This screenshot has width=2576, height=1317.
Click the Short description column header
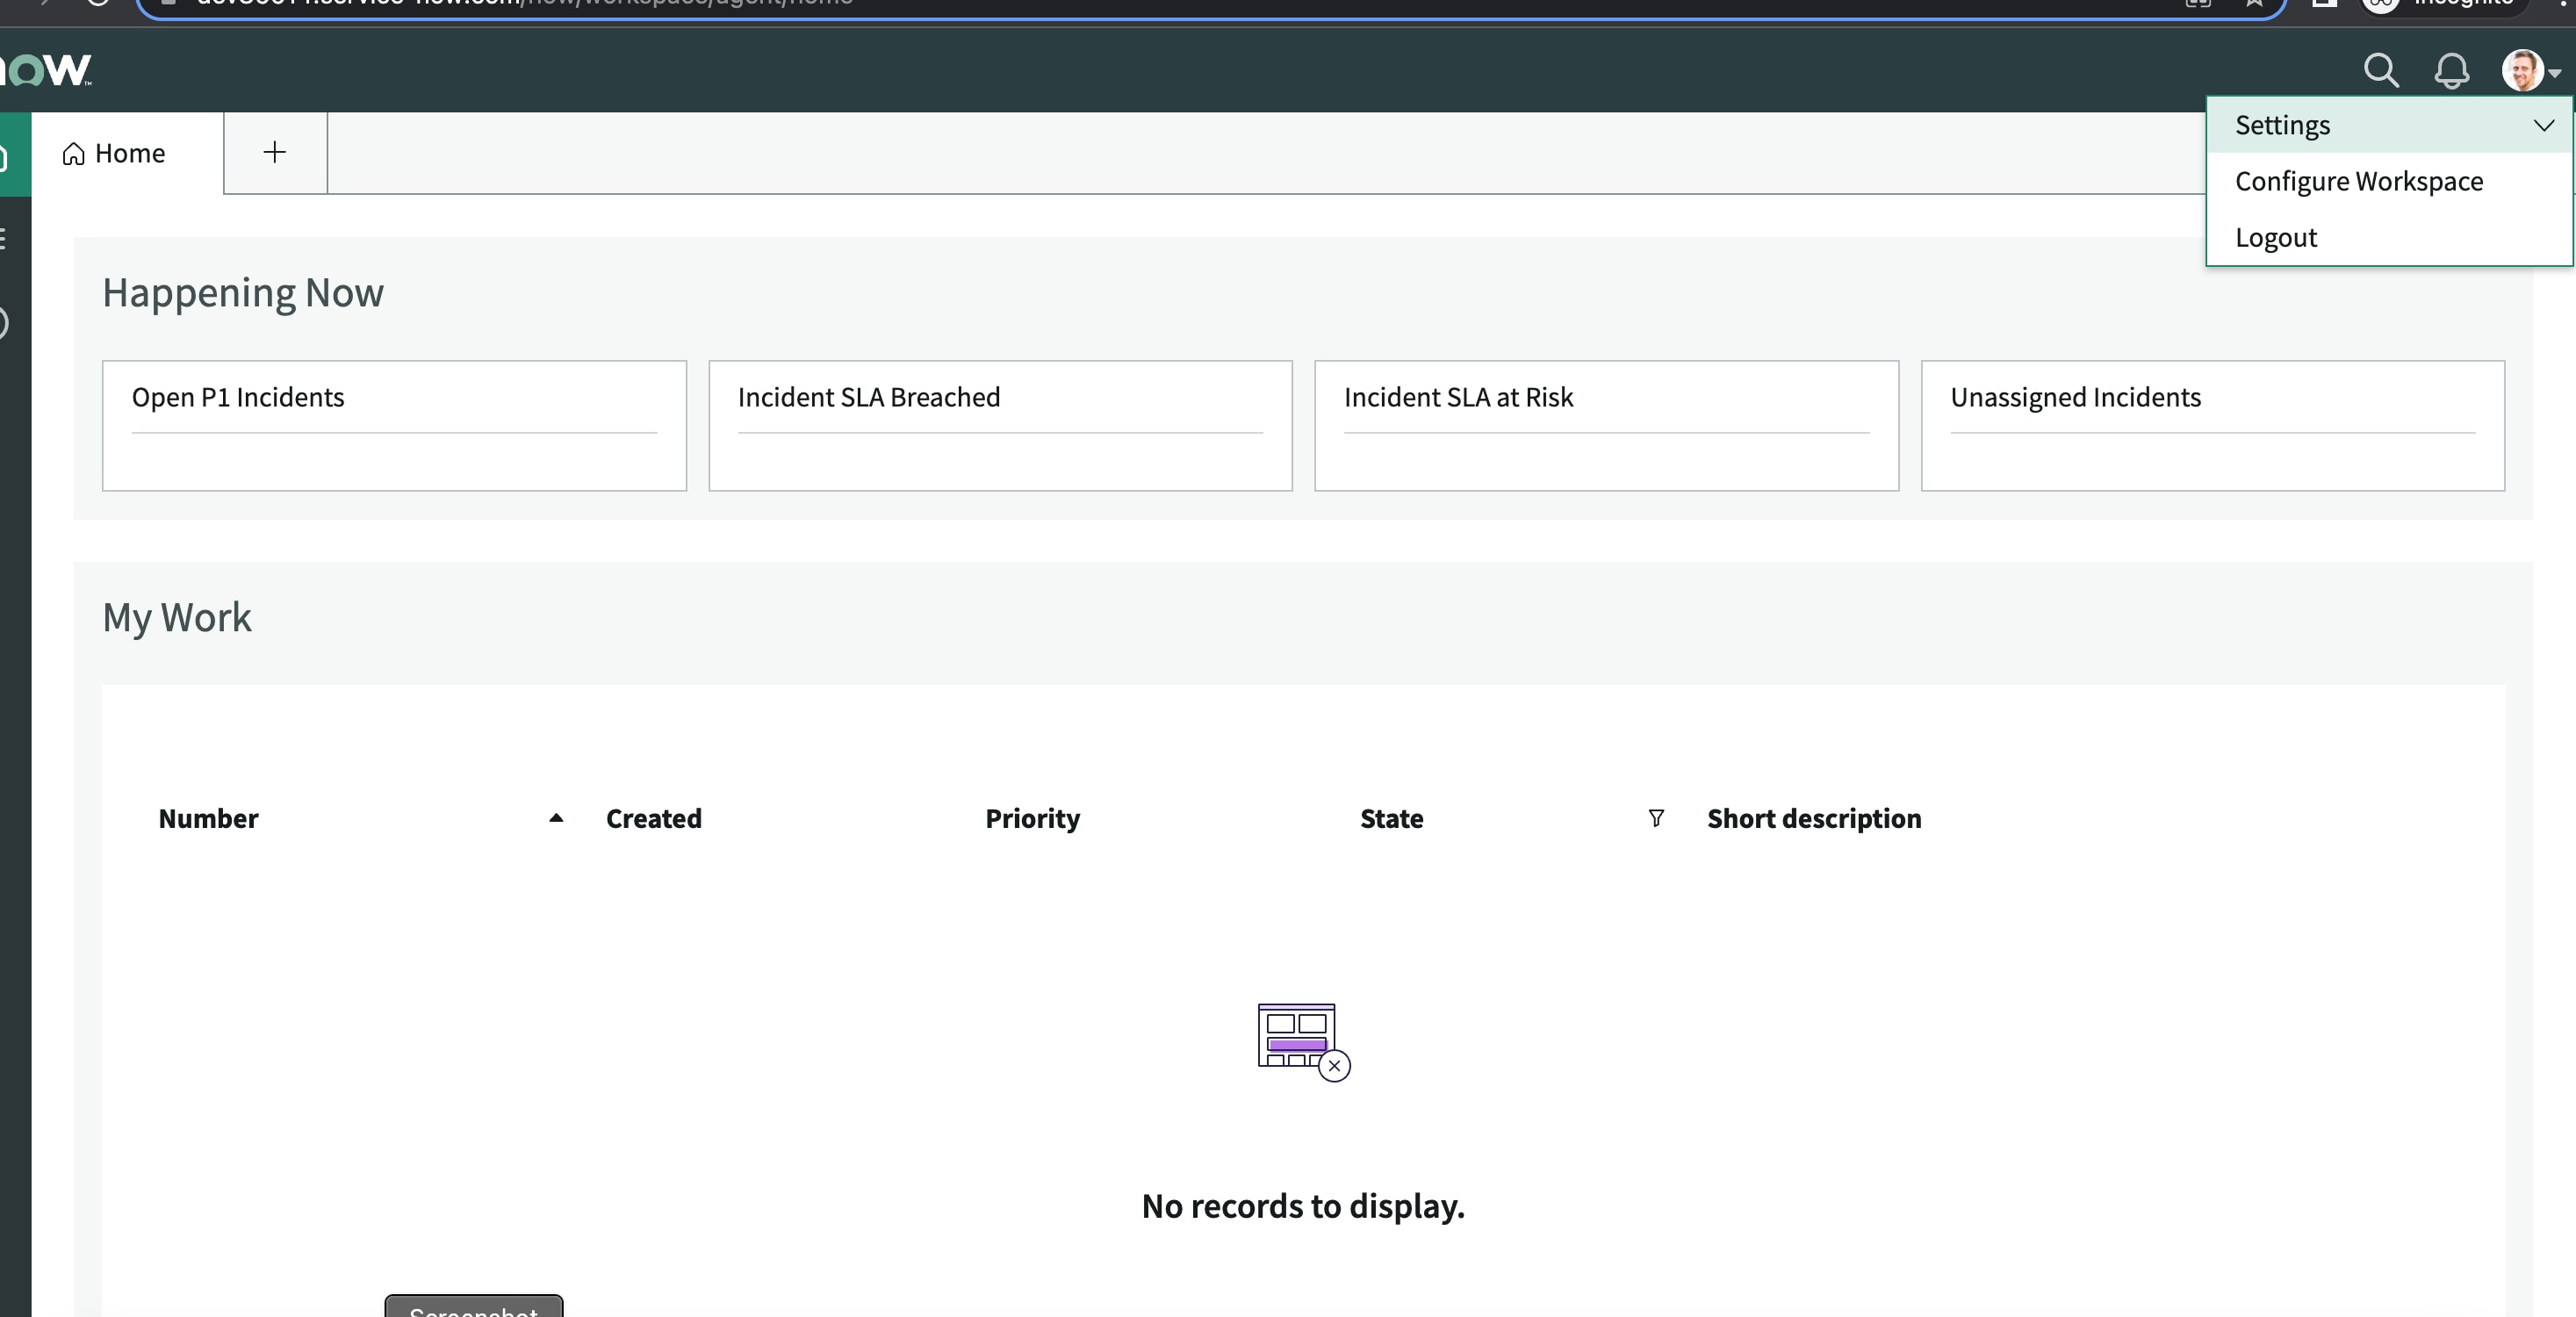click(x=1813, y=819)
